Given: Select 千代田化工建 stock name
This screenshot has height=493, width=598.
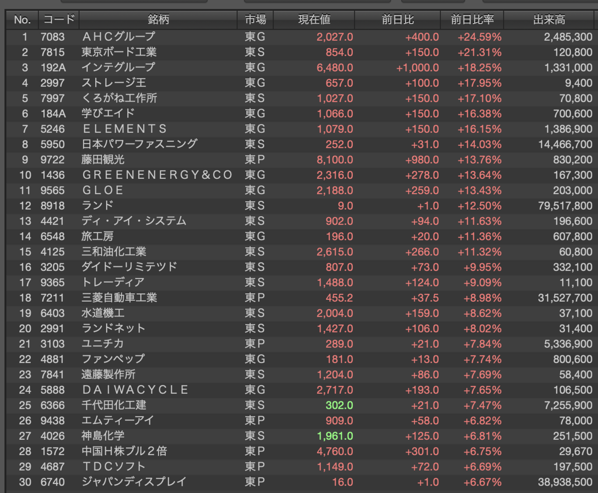Looking at the screenshot, I should [114, 405].
